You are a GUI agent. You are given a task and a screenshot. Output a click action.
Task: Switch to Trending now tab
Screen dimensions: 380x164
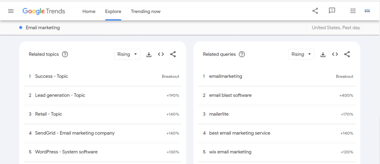[x=145, y=12]
